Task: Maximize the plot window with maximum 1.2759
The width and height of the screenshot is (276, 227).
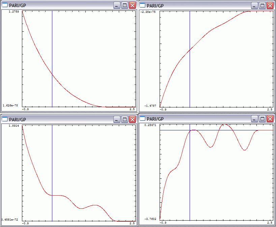Action: 124,5
